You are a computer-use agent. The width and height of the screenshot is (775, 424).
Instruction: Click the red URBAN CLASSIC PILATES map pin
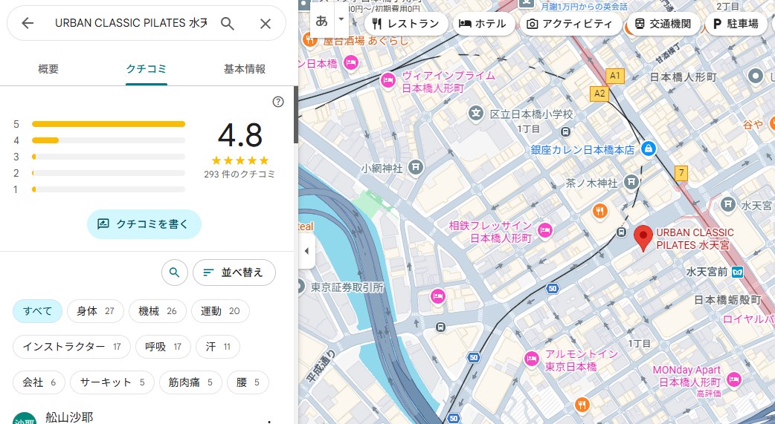point(643,238)
